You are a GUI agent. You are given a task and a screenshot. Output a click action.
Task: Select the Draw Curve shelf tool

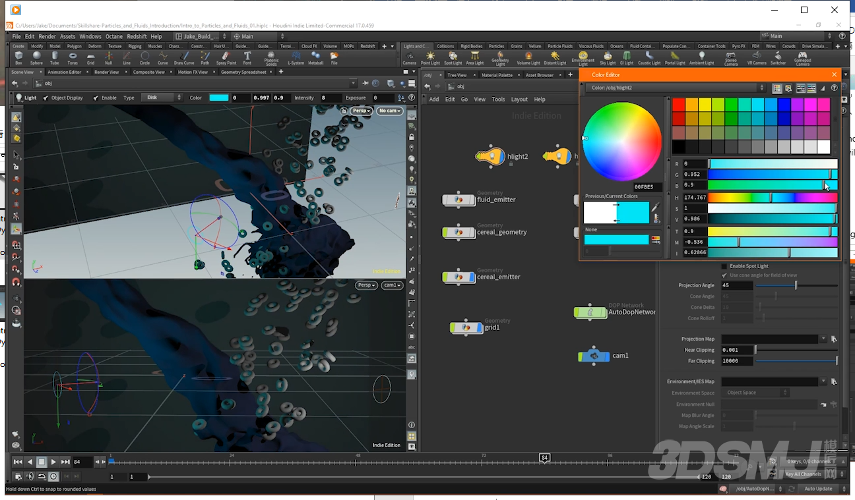184,58
